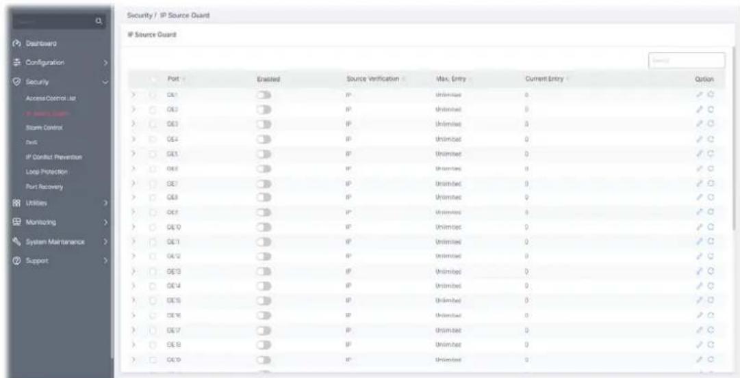Tick the select-all checkbox in the table header
Image resolution: width=740 pixels, height=378 pixels.
pos(153,79)
